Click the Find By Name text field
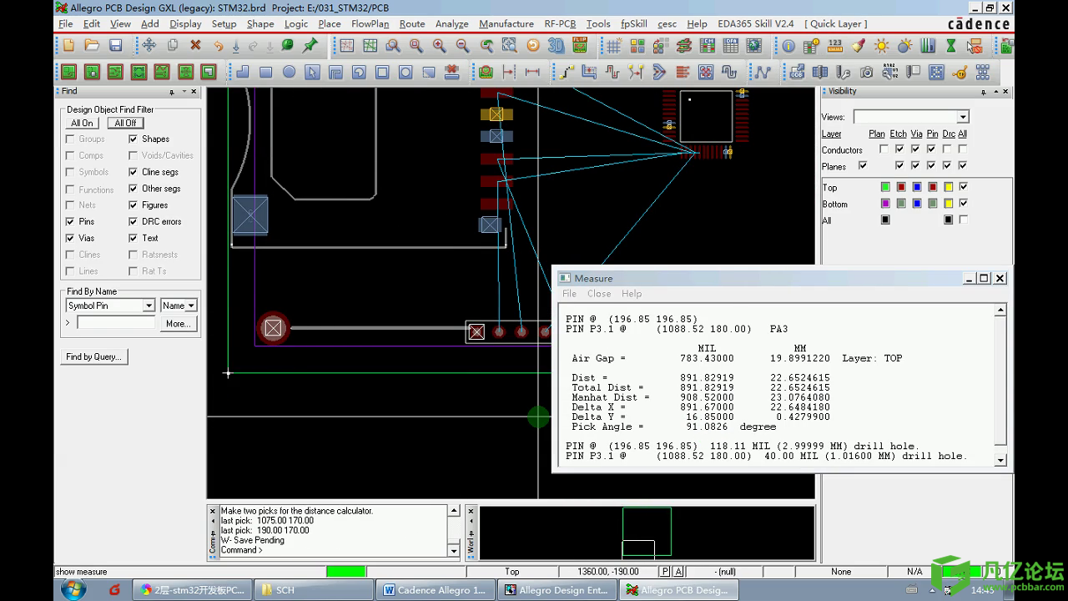Screen dimensions: 1068x601 tap(116, 322)
